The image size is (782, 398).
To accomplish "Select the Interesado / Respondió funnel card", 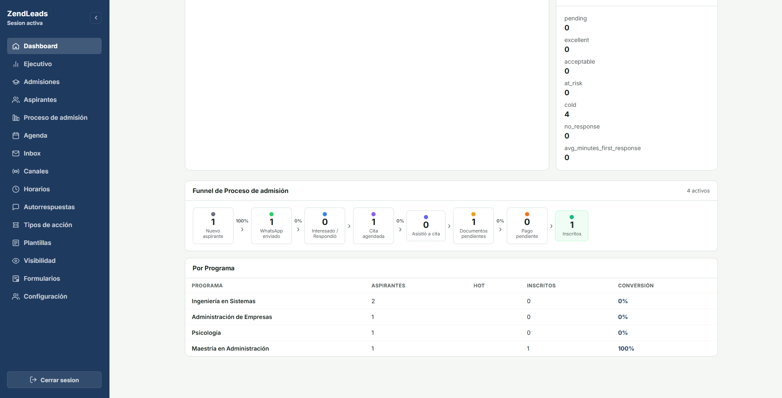I will (x=325, y=226).
